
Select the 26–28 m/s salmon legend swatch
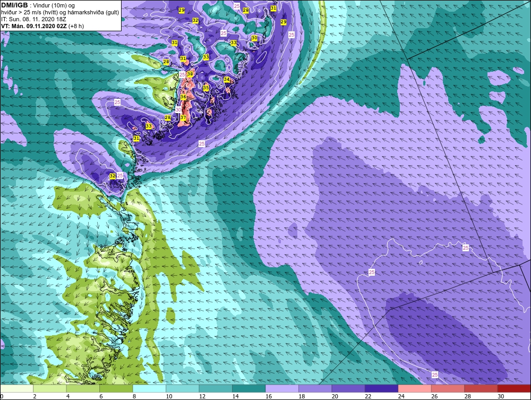[448, 388]
